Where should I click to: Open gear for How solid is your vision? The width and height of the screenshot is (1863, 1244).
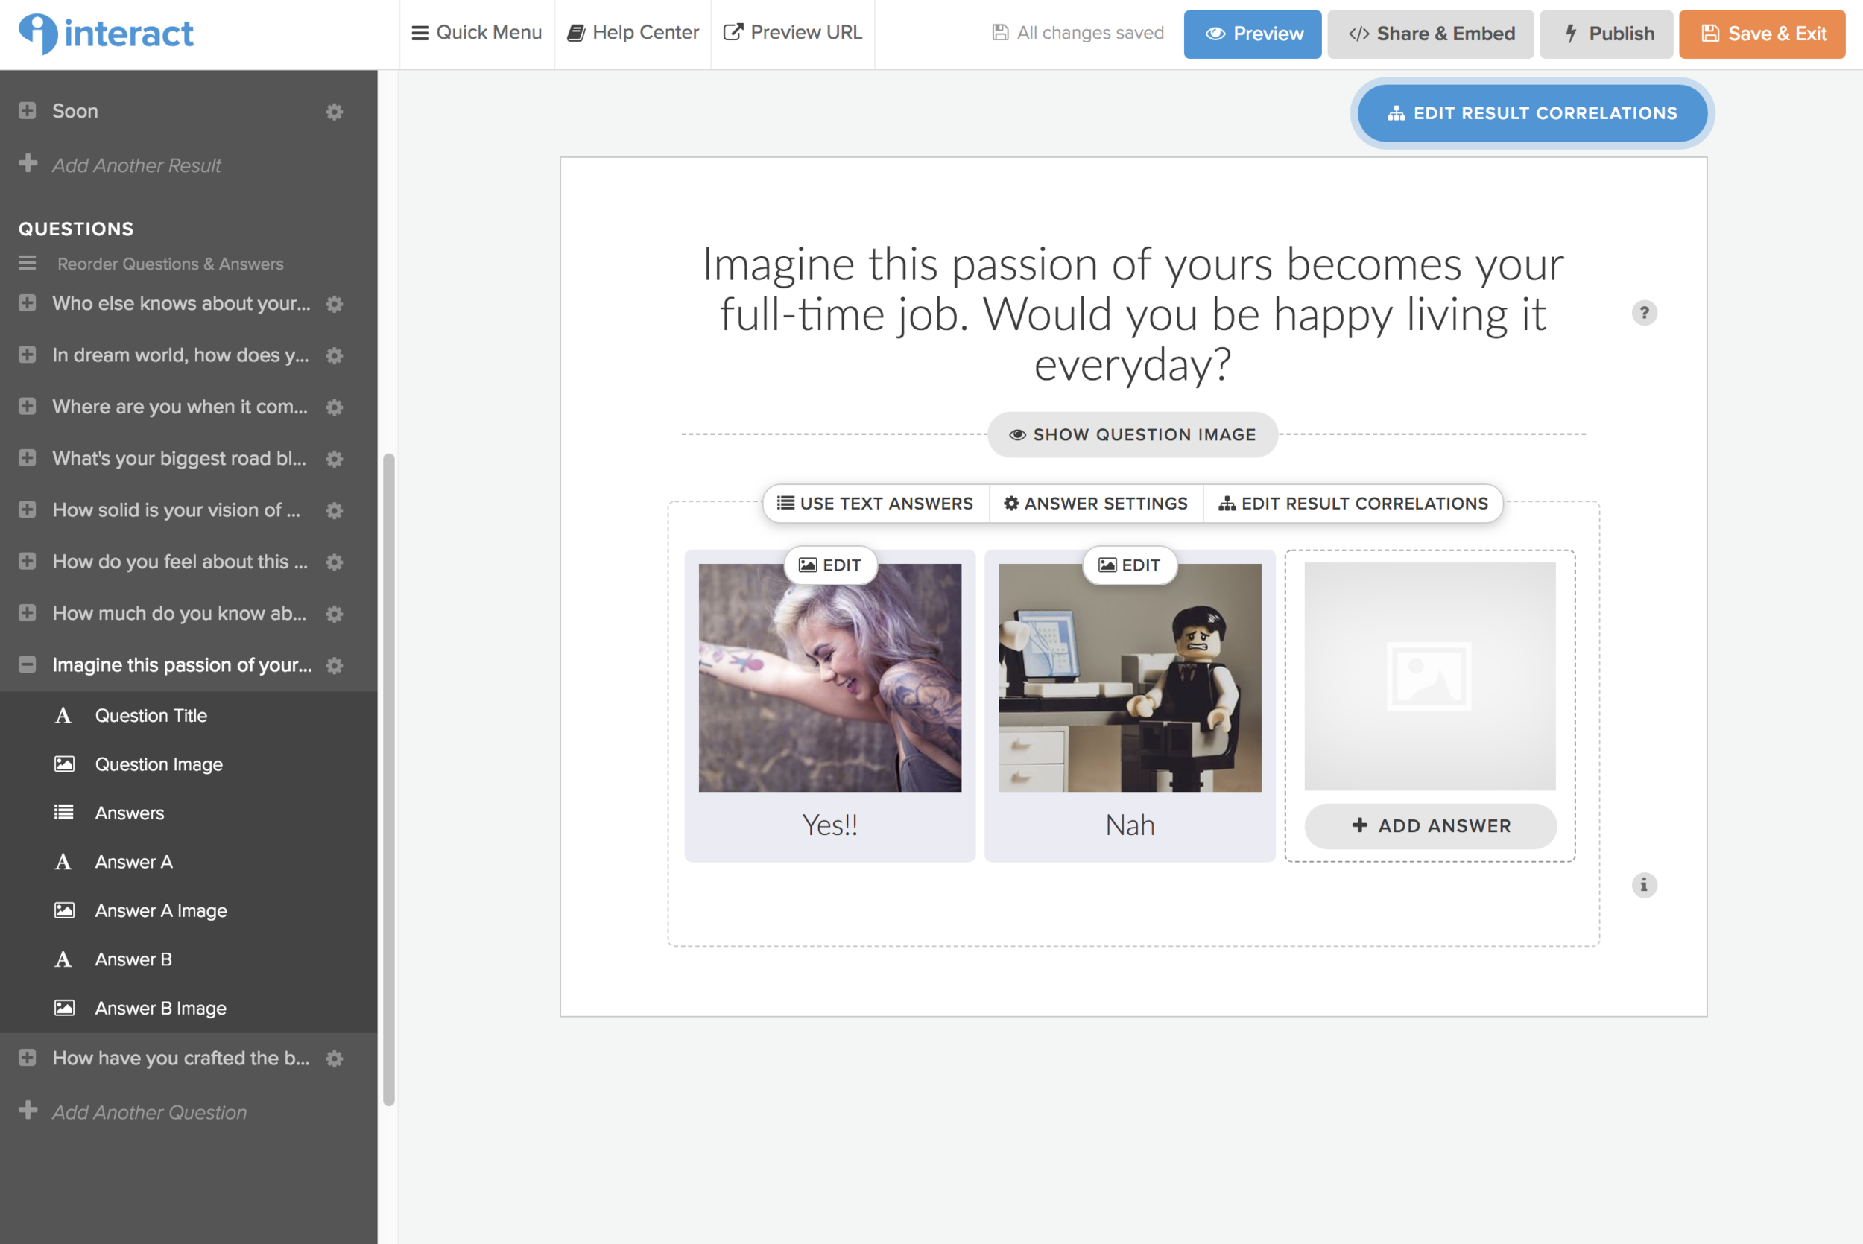point(334,510)
